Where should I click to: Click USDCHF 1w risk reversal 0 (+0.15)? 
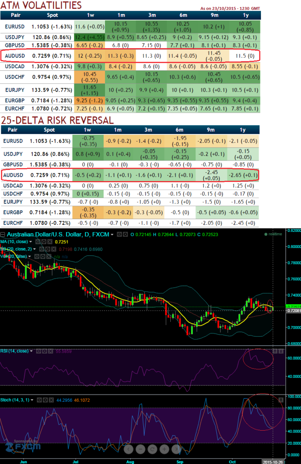pos(88,194)
